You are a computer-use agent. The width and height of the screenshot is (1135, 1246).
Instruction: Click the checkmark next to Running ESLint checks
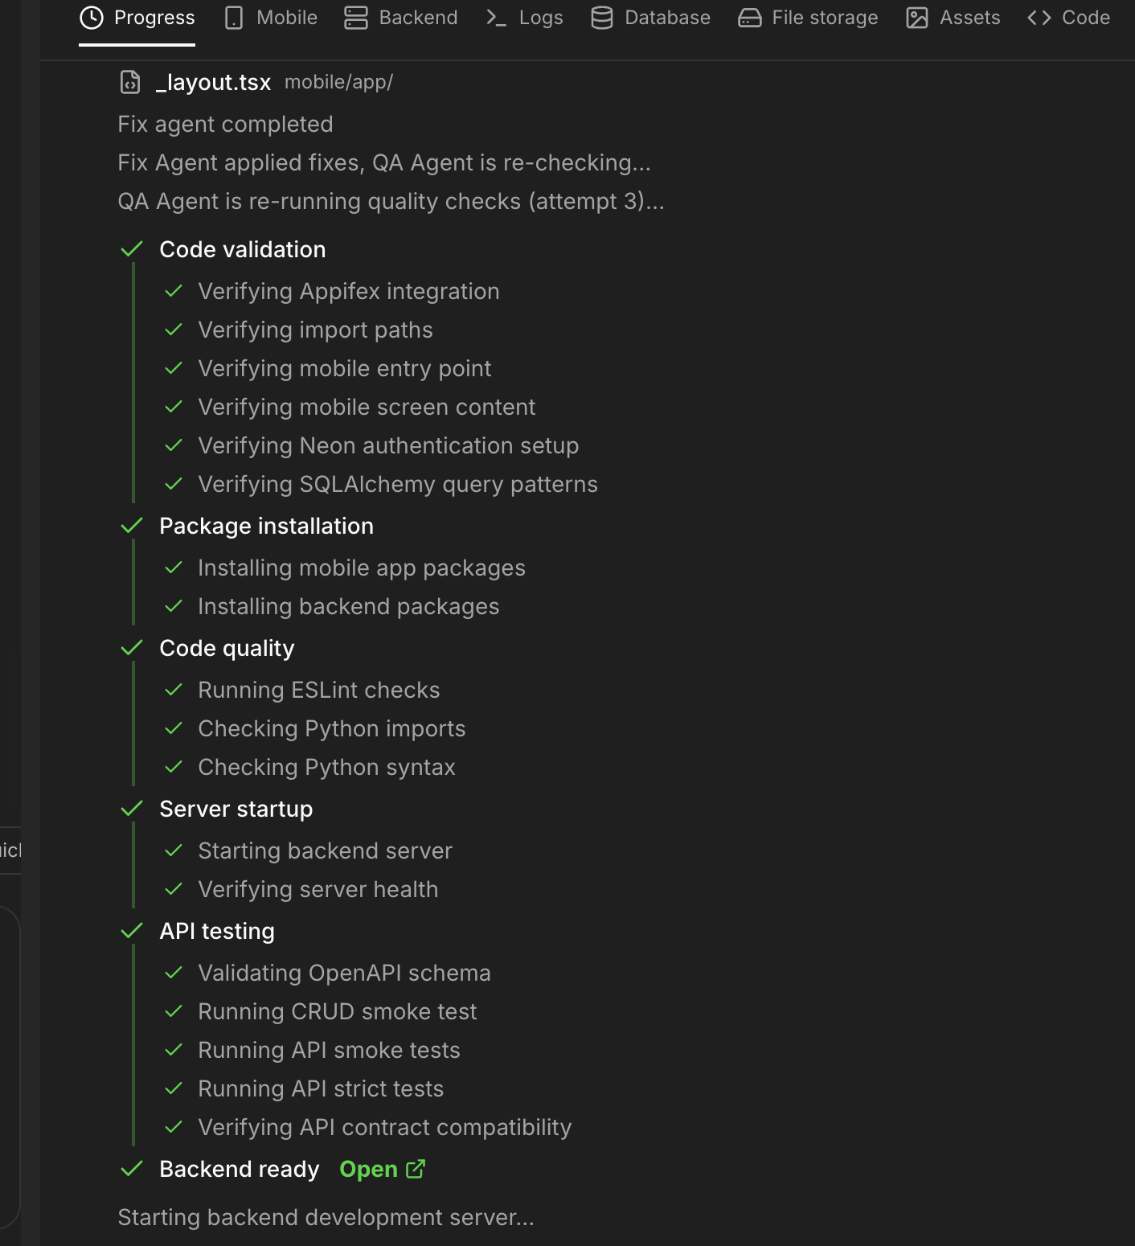174,690
